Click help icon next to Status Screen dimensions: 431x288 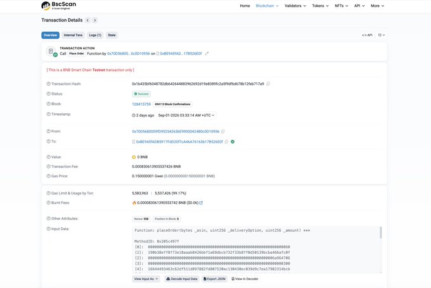pos(48,94)
